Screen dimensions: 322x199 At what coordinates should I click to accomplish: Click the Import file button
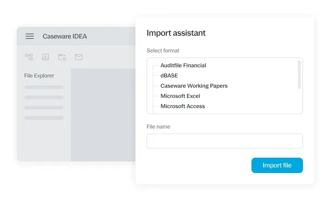[x=277, y=165]
